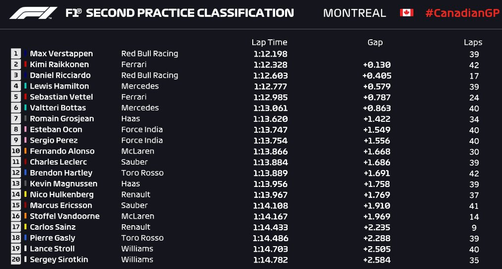This screenshot has height=269, width=502.
Task: Click the #CanadianGP hashtag
Action: point(462,13)
